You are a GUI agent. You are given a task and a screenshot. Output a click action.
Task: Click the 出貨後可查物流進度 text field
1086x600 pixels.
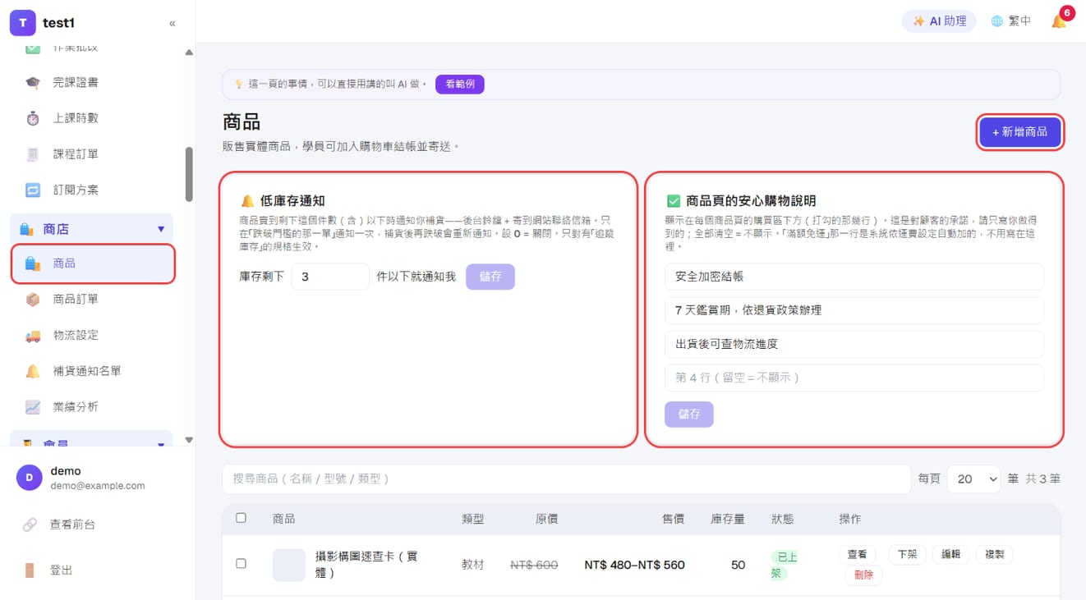(x=854, y=344)
